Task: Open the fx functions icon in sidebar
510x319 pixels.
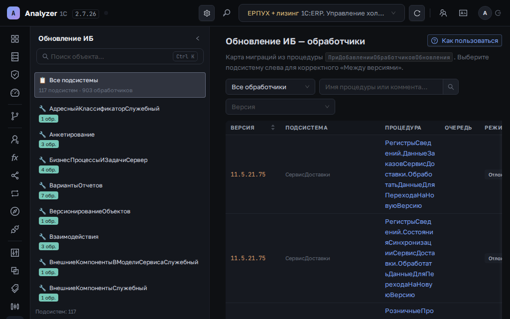Action: click(15, 158)
